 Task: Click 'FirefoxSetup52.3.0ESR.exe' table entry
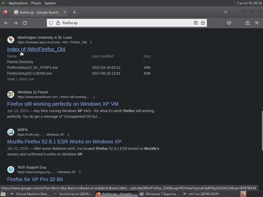point(29,73)
